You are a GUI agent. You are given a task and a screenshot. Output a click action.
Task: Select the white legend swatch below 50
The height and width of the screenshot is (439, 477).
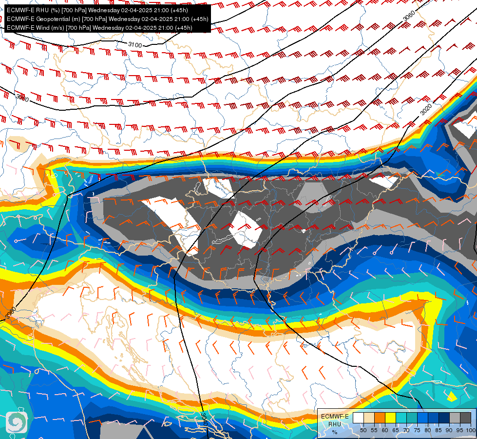[358, 418]
